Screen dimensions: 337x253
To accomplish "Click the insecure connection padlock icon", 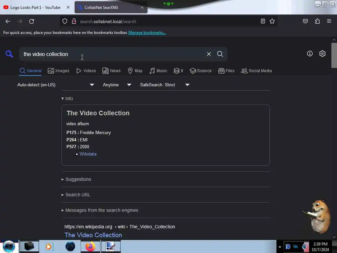I will click(x=74, y=21).
